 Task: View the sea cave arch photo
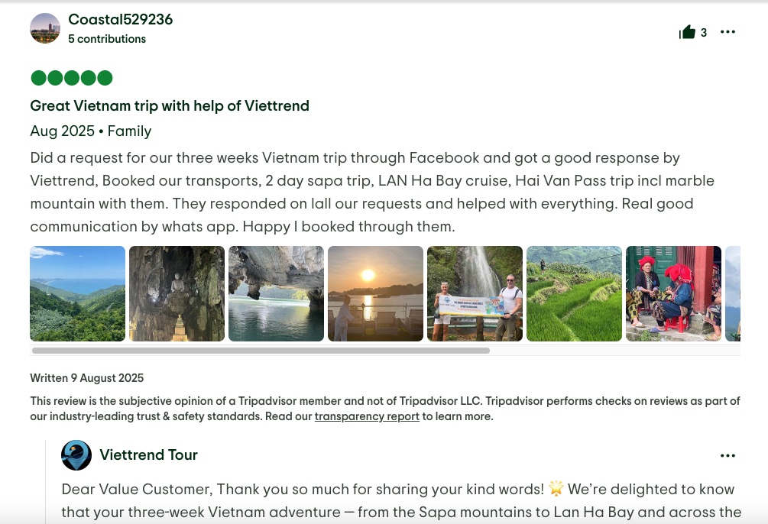(276, 293)
